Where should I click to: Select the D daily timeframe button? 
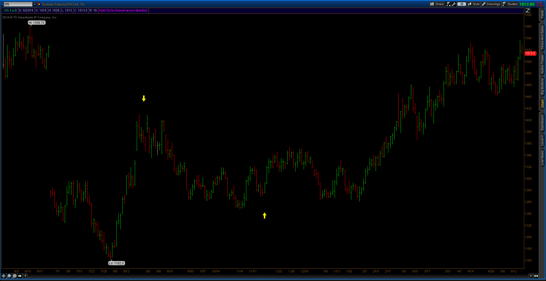(x=462, y=4)
